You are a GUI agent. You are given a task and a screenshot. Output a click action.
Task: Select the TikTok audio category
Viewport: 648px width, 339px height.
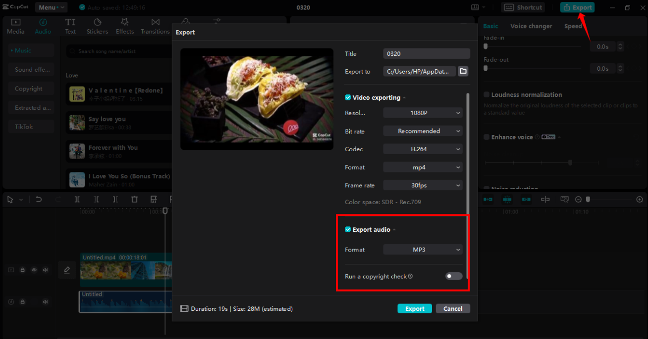31,127
